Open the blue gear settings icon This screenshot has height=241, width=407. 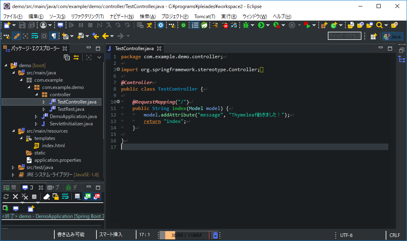[161, 25]
